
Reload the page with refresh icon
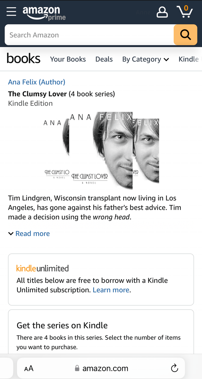[174, 368]
